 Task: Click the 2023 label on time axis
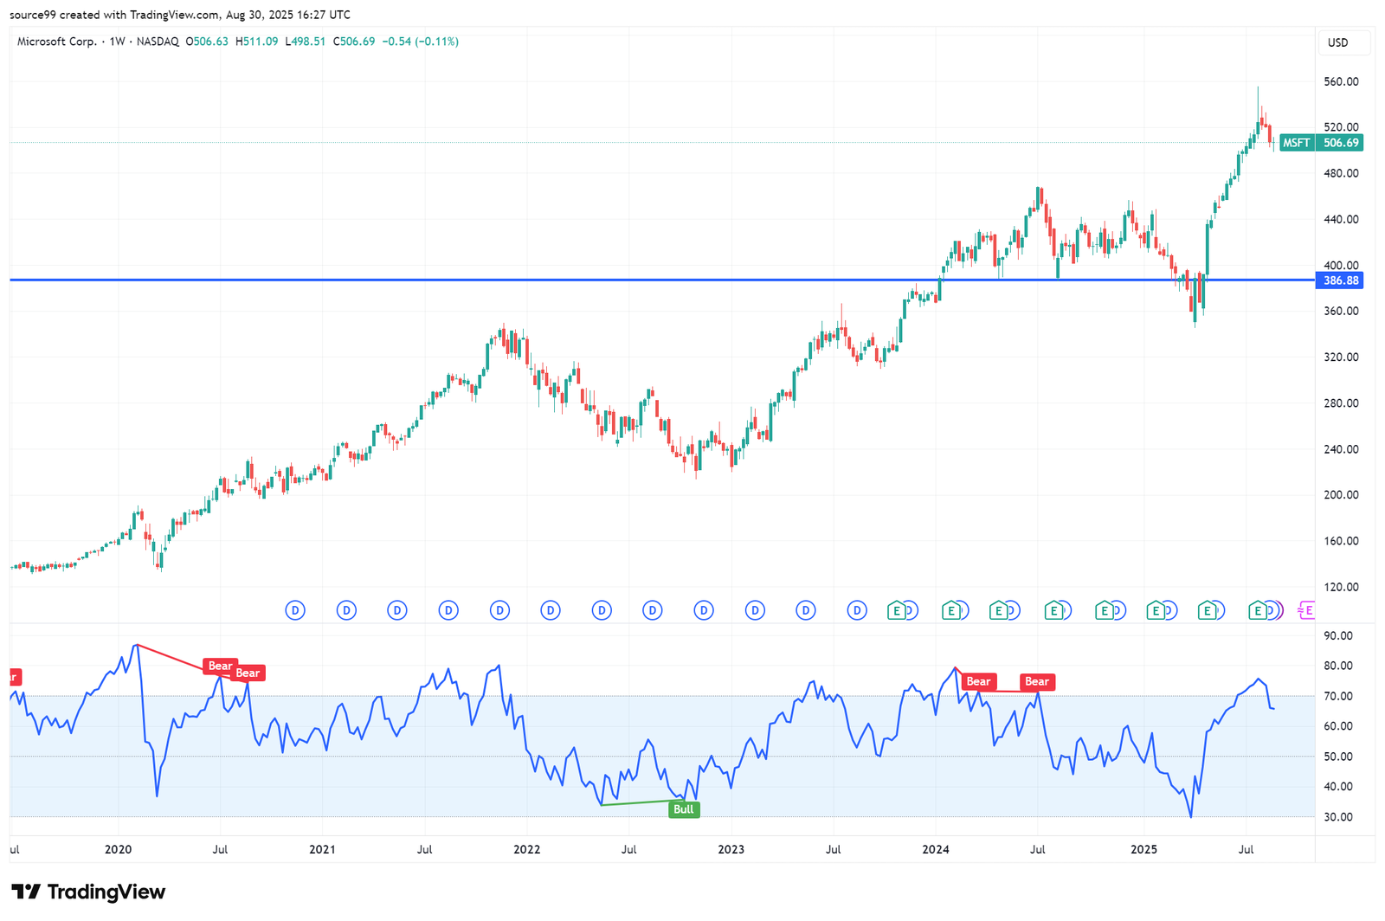(x=731, y=849)
